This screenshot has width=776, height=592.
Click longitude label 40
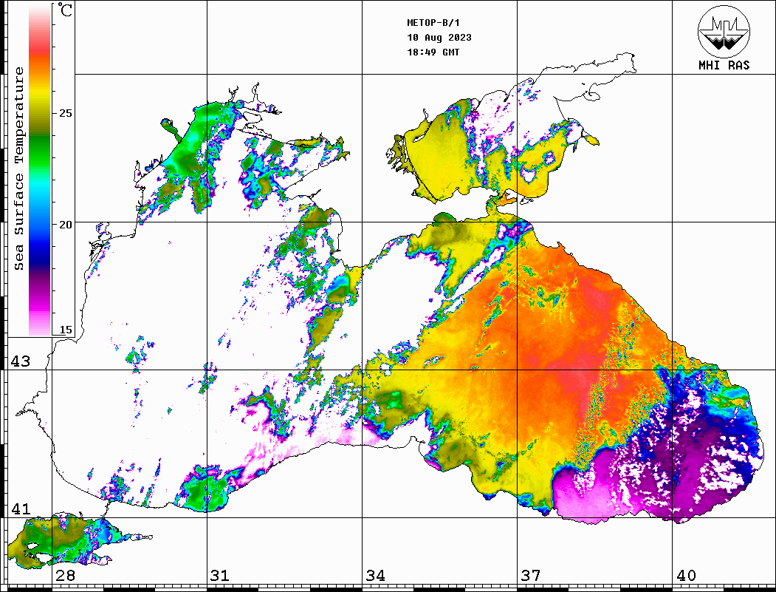point(686,576)
